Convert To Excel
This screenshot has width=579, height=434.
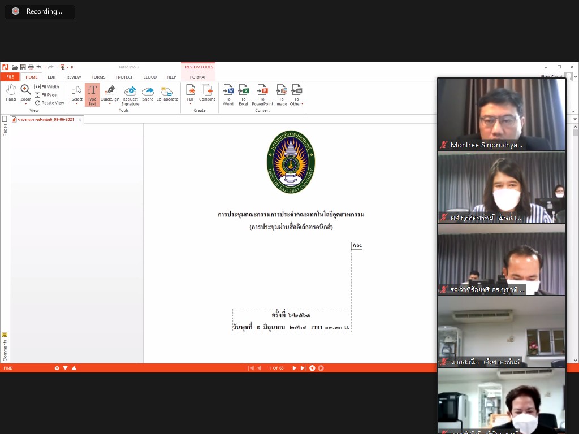click(243, 95)
